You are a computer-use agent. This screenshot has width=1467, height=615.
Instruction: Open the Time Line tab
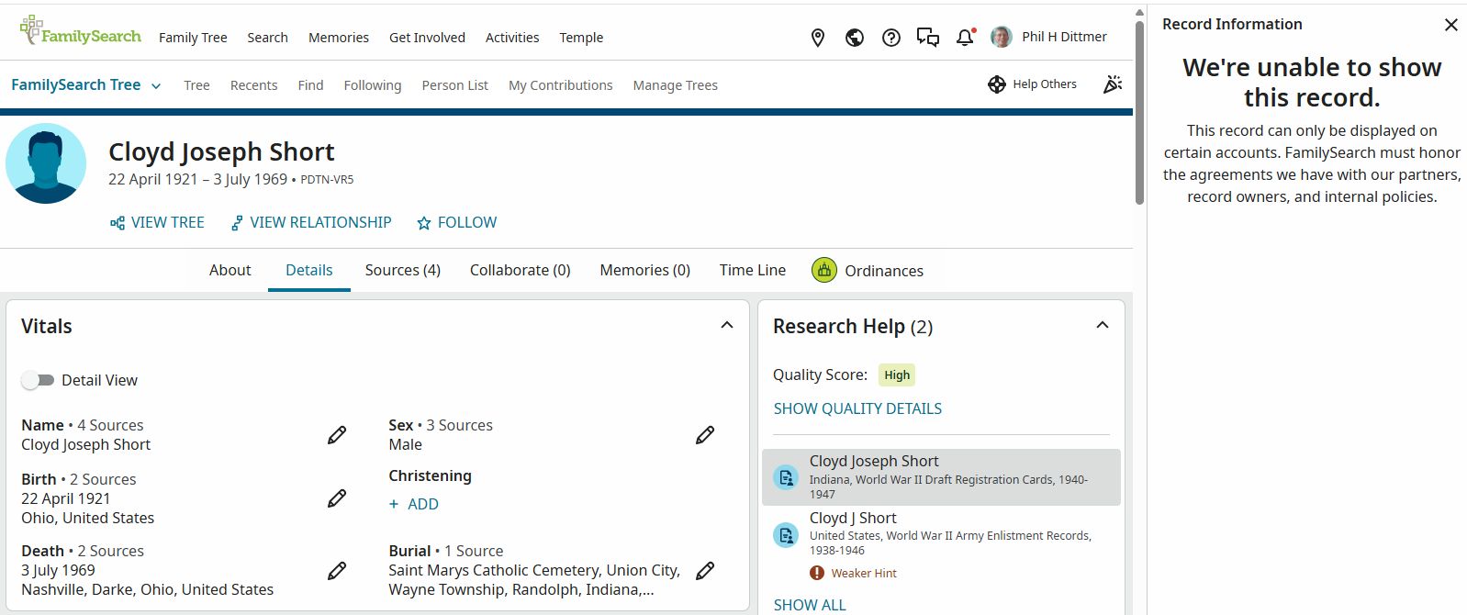tap(753, 270)
